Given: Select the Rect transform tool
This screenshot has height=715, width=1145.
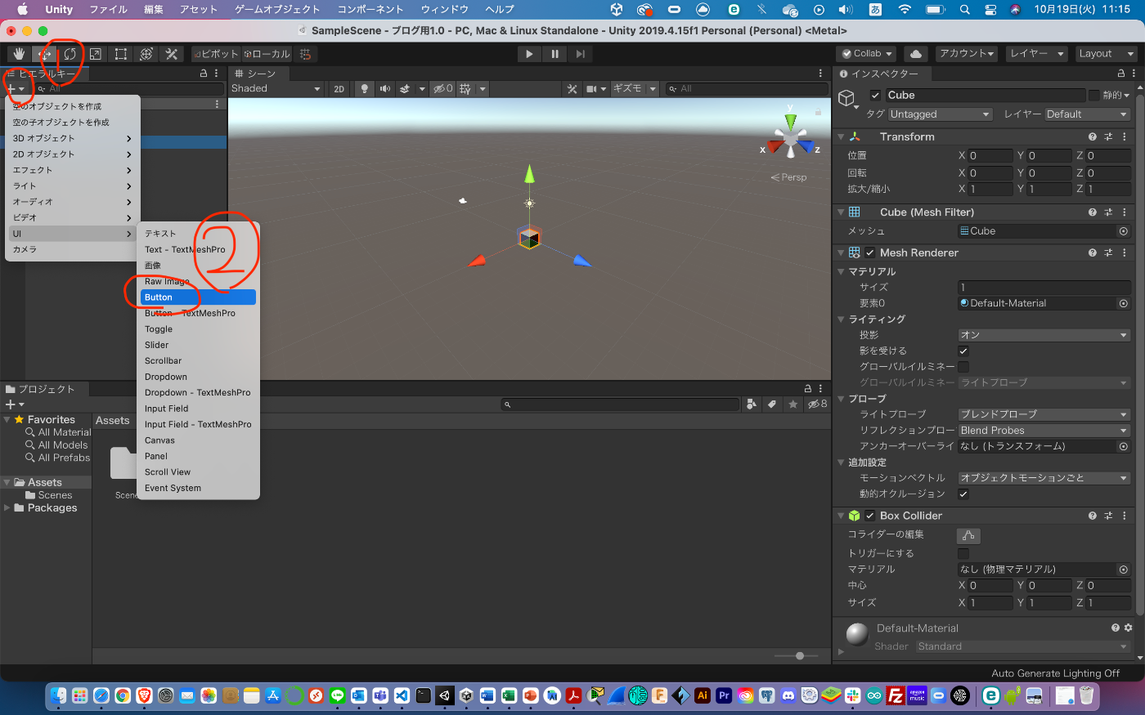Looking at the screenshot, I should pos(121,54).
